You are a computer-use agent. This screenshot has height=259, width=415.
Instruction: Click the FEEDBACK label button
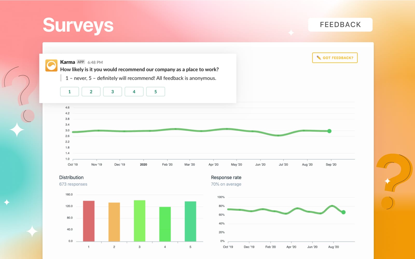(x=340, y=25)
